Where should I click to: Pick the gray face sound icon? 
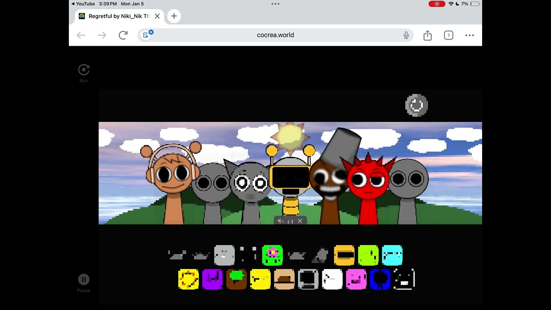coord(224,255)
